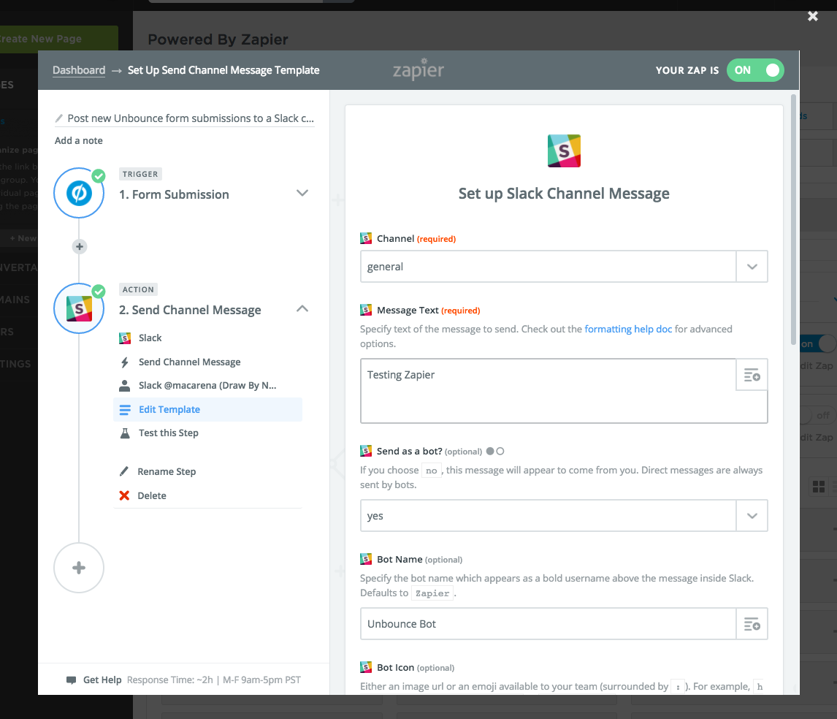The height and width of the screenshot is (719, 837).
Task: Open the Send as a bot dropdown arrow
Action: point(752,516)
